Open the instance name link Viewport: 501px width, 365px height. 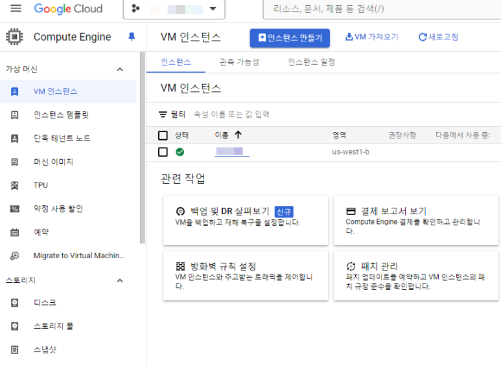[x=232, y=151]
